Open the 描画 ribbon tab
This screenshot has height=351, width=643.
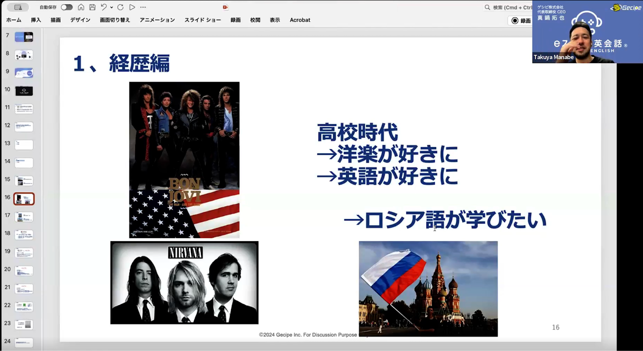55,20
